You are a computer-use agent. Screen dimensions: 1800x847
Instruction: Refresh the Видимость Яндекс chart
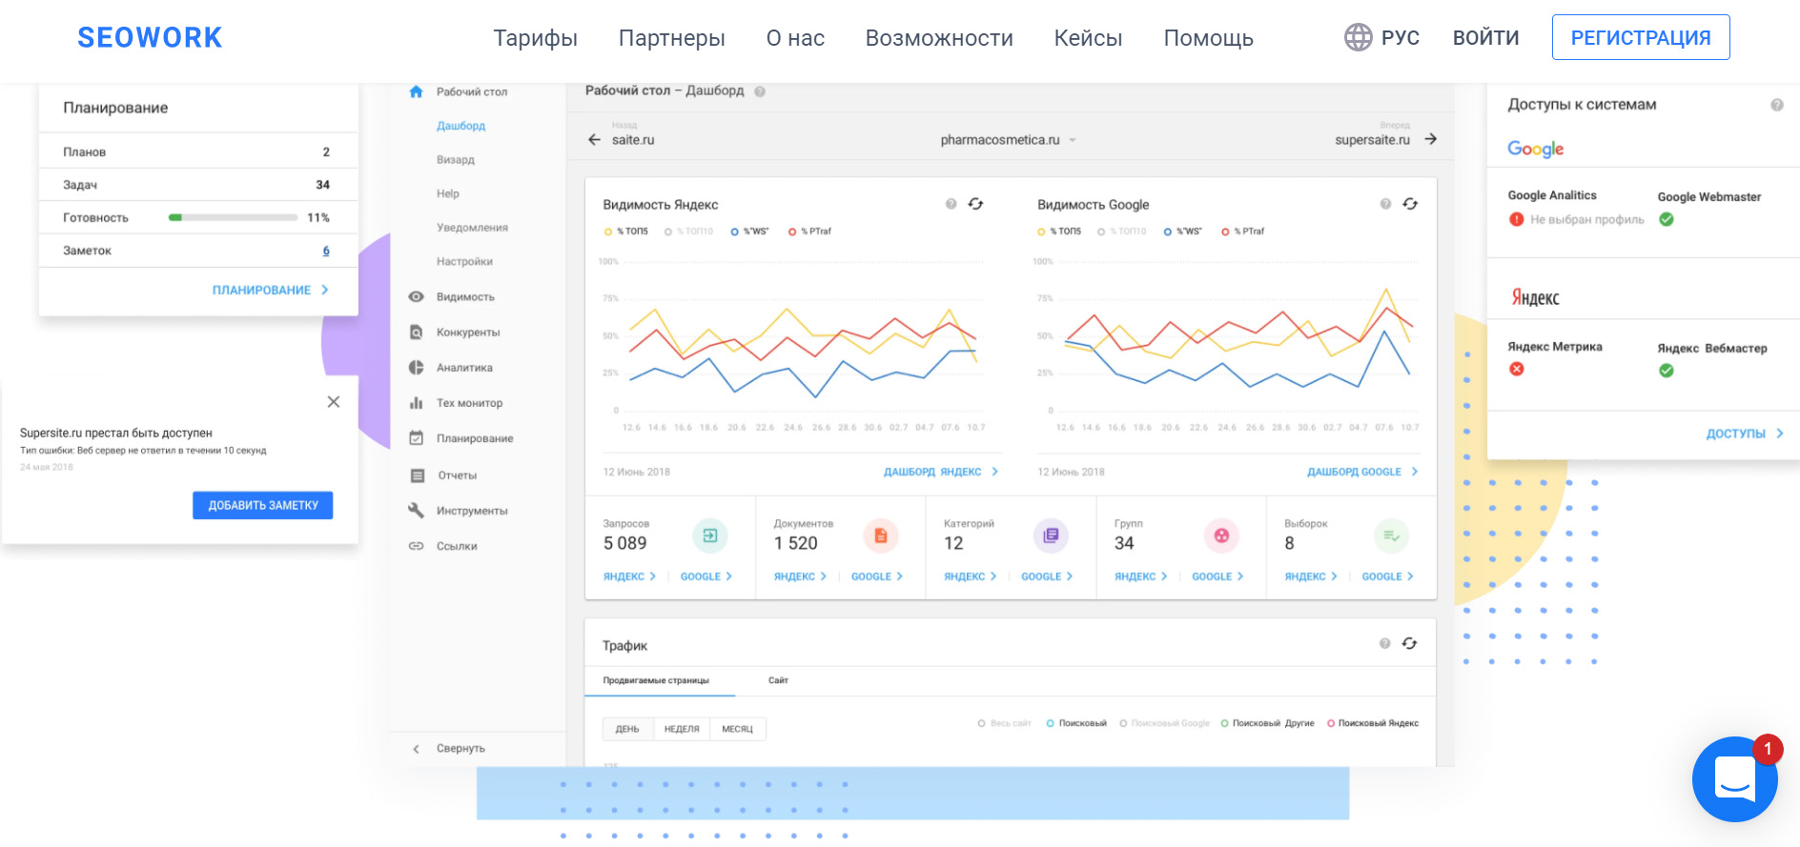975,204
